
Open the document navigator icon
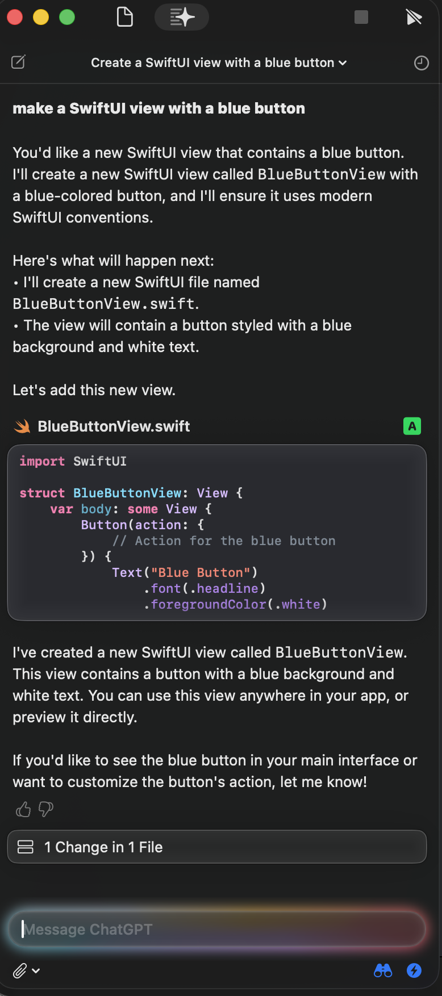click(x=124, y=17)
